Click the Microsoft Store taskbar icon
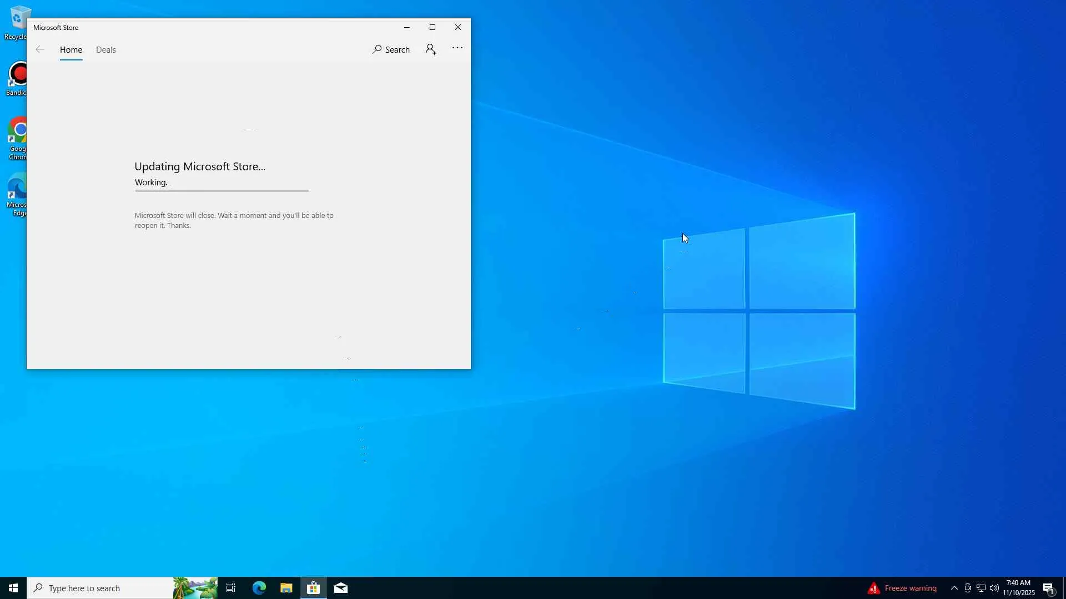The image size is (1066, 599). (313, 588)
